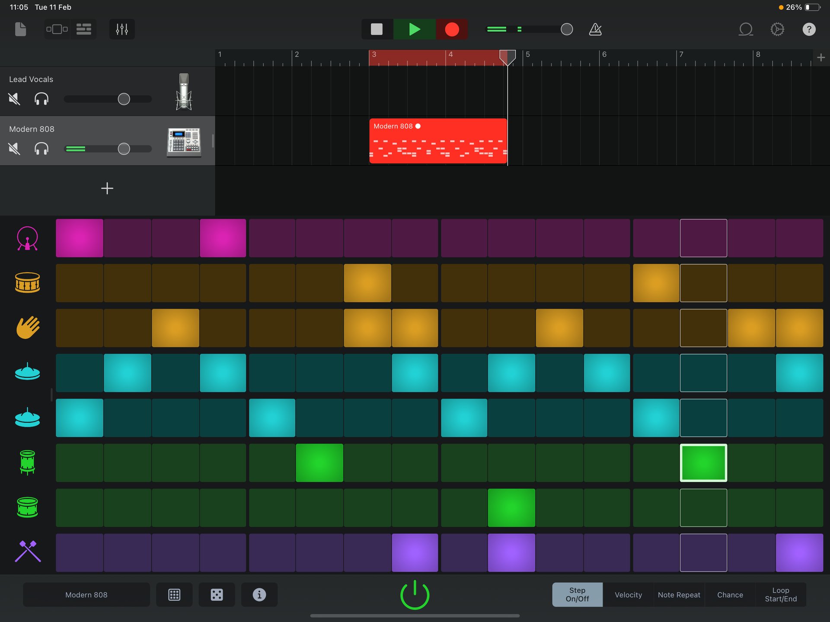
Task: Select the Modern 808 drum machine icon
Action: coord(184,142)
